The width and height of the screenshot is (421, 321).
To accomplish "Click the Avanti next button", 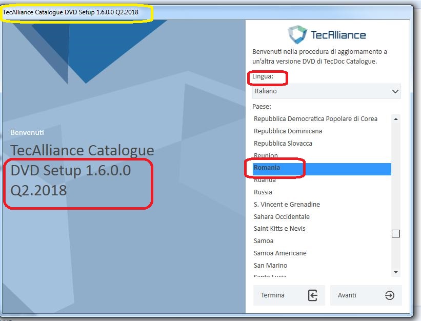I will click(366, 295).
